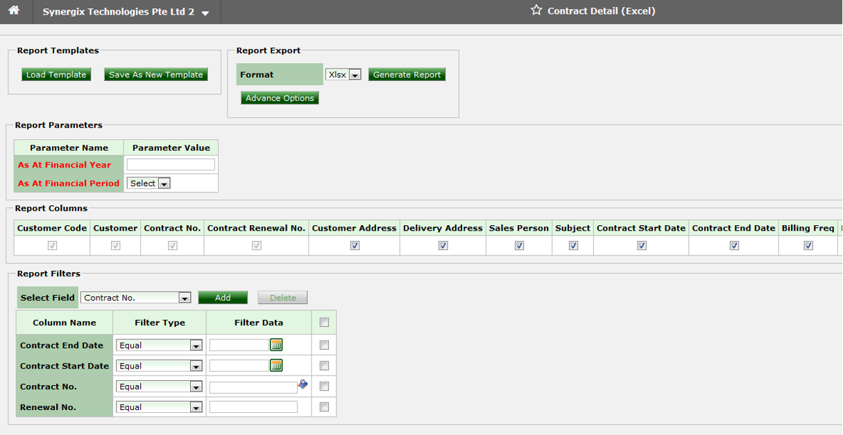Image resolution: width=843 pixels, height=435 pixels.
Task: Navigate home using the house icon
Action: (x=15, y=11)
